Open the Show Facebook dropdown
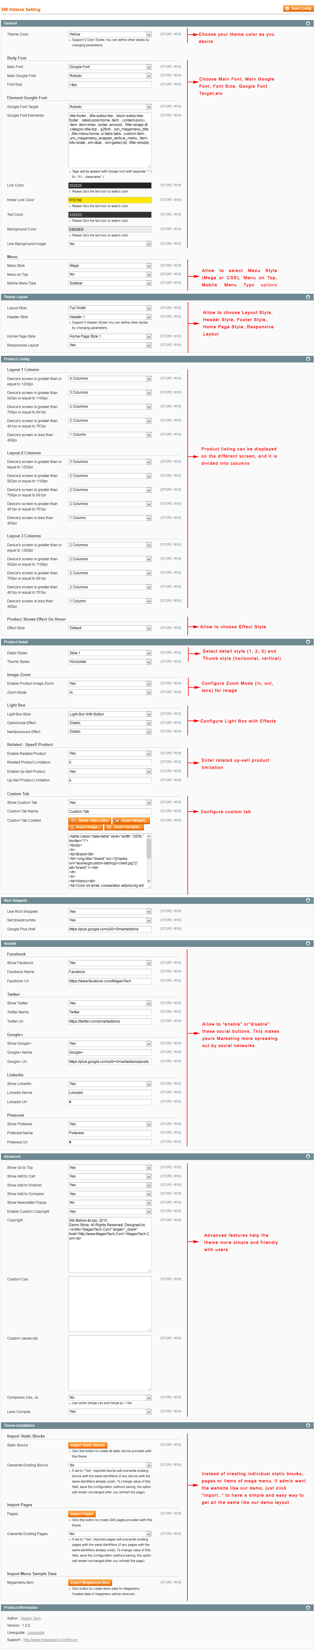 110,963
